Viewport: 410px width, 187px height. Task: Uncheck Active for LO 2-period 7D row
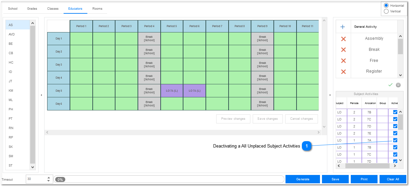[395, 126]
